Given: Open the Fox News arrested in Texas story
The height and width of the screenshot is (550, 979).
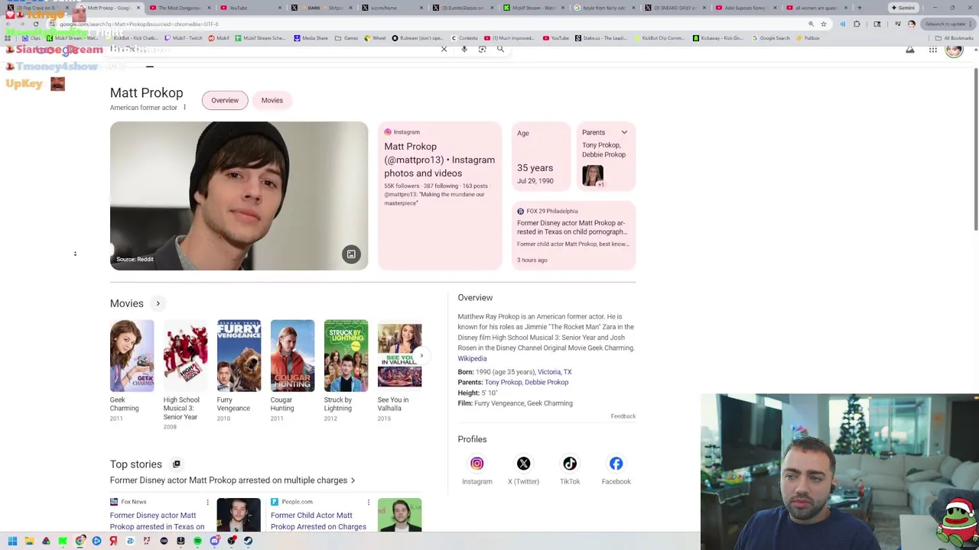Looking at the screenshot, I should click(157, 521).
